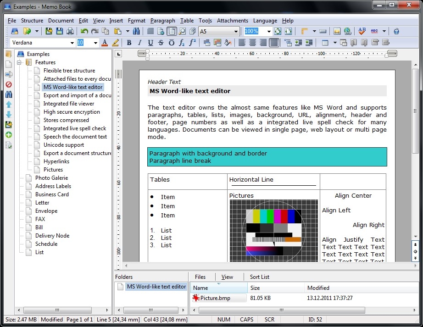
Task: Click View in the attachments panel
Action: coord(227,277)
